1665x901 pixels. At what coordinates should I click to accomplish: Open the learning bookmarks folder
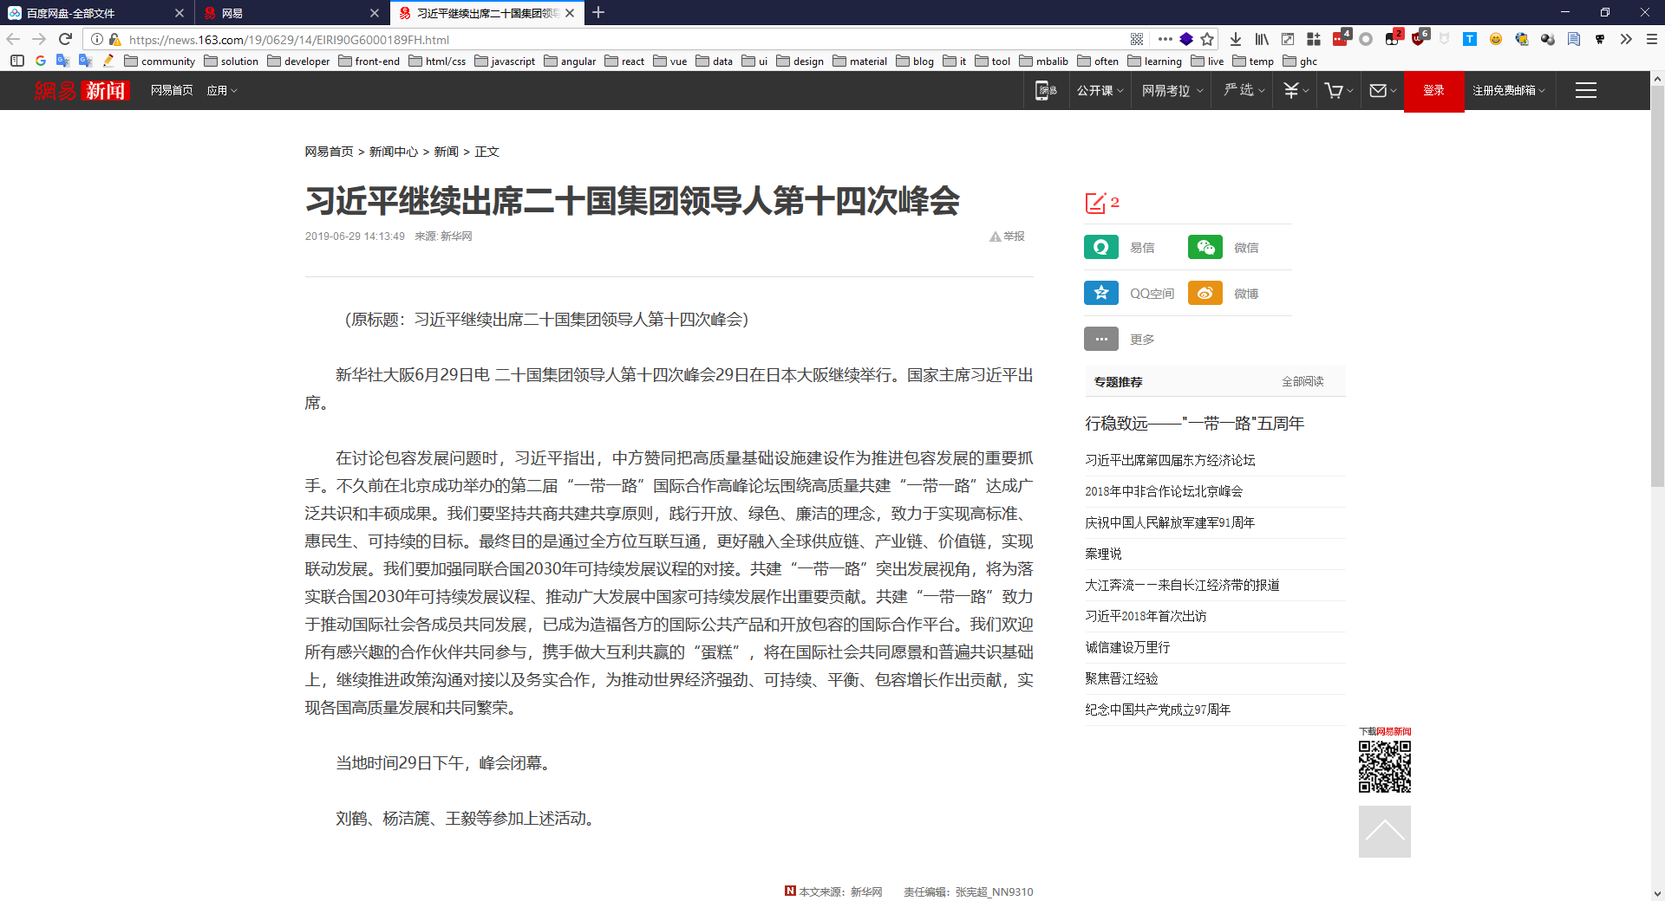[1154, 61]
